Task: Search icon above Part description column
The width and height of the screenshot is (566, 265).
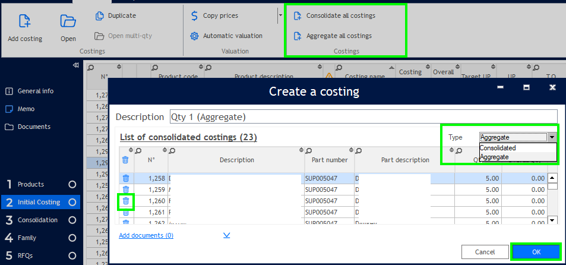Action: click(359, 150)
